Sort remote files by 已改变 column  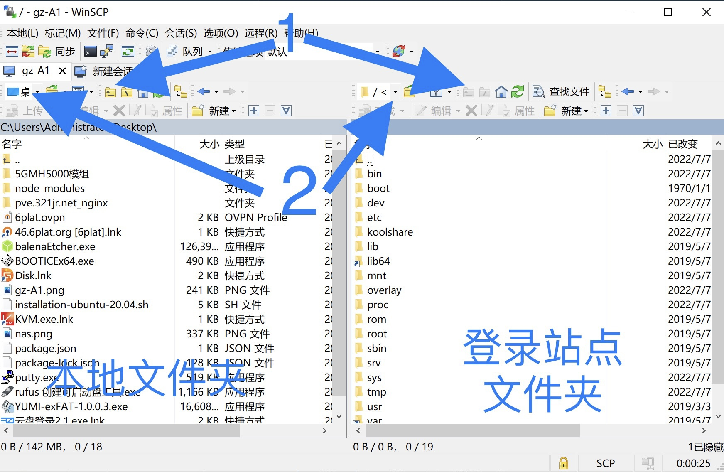(x=688, y=144)
